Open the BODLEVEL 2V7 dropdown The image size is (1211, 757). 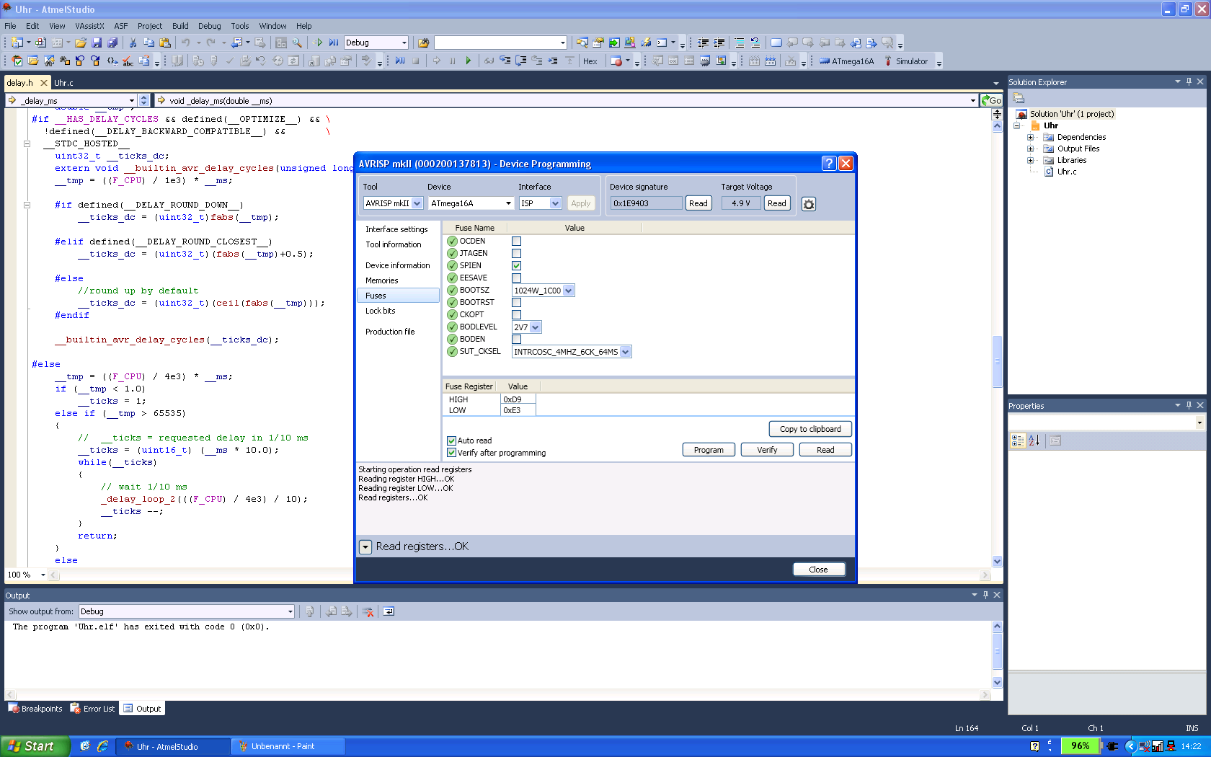tap(536, 327)
